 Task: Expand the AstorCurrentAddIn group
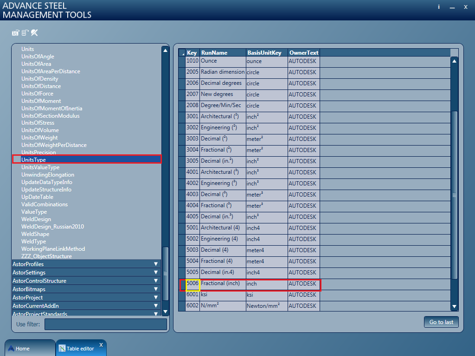(x=86, y=306)
